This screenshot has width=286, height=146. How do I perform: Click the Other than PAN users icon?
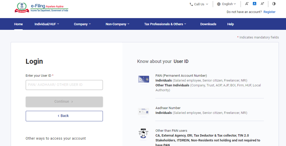143,134
